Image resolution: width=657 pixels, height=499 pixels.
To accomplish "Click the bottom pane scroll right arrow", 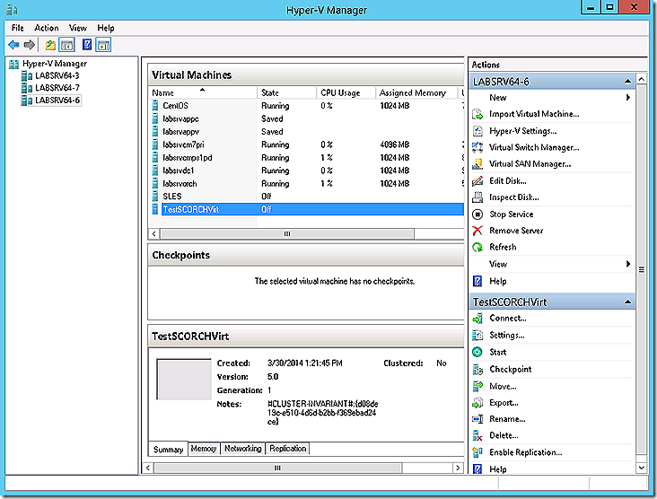I will 458,468.
